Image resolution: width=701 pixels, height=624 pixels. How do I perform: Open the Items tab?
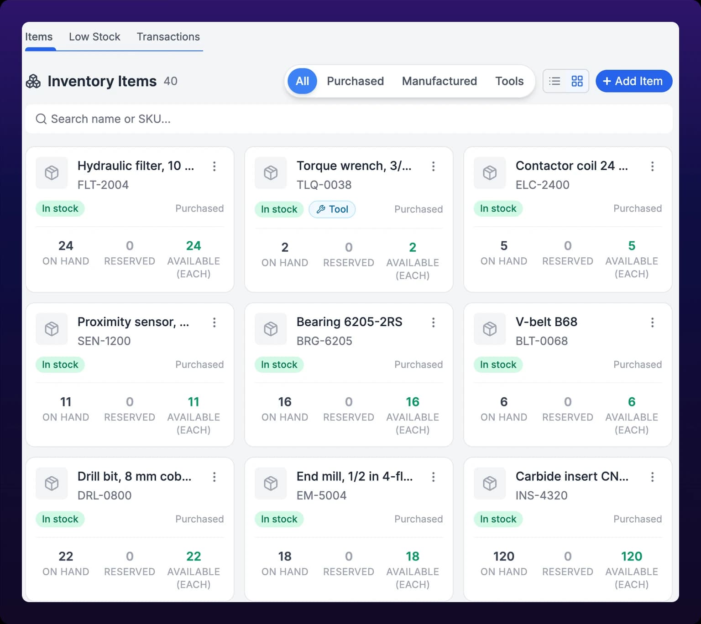click(x=39, y=37)
